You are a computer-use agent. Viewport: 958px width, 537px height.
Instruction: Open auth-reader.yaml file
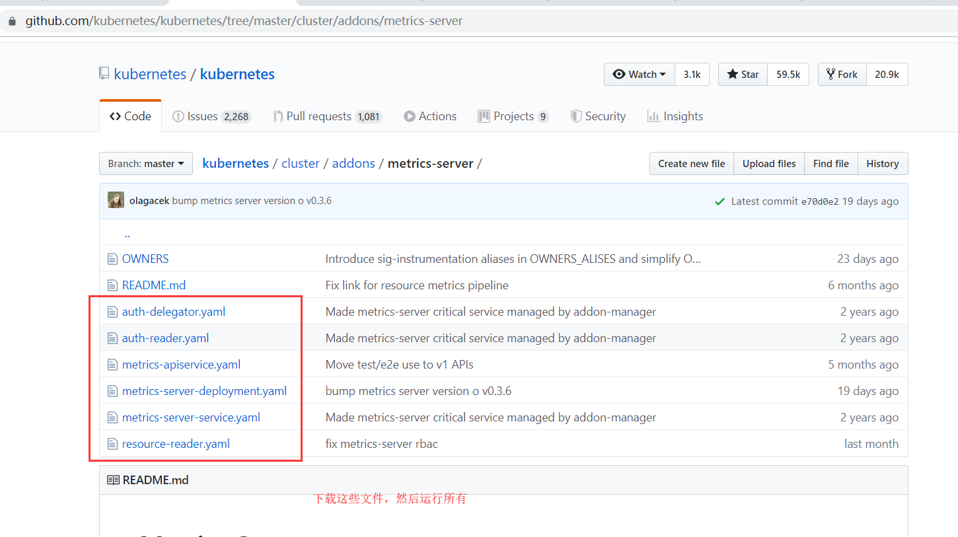pyautogui.click(x=165, y=338)
